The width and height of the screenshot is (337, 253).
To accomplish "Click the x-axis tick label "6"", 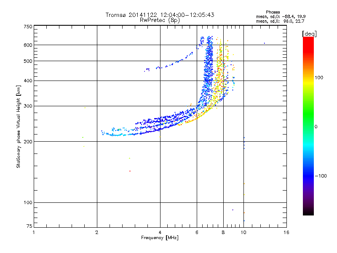I will click(x=197, y=233).
